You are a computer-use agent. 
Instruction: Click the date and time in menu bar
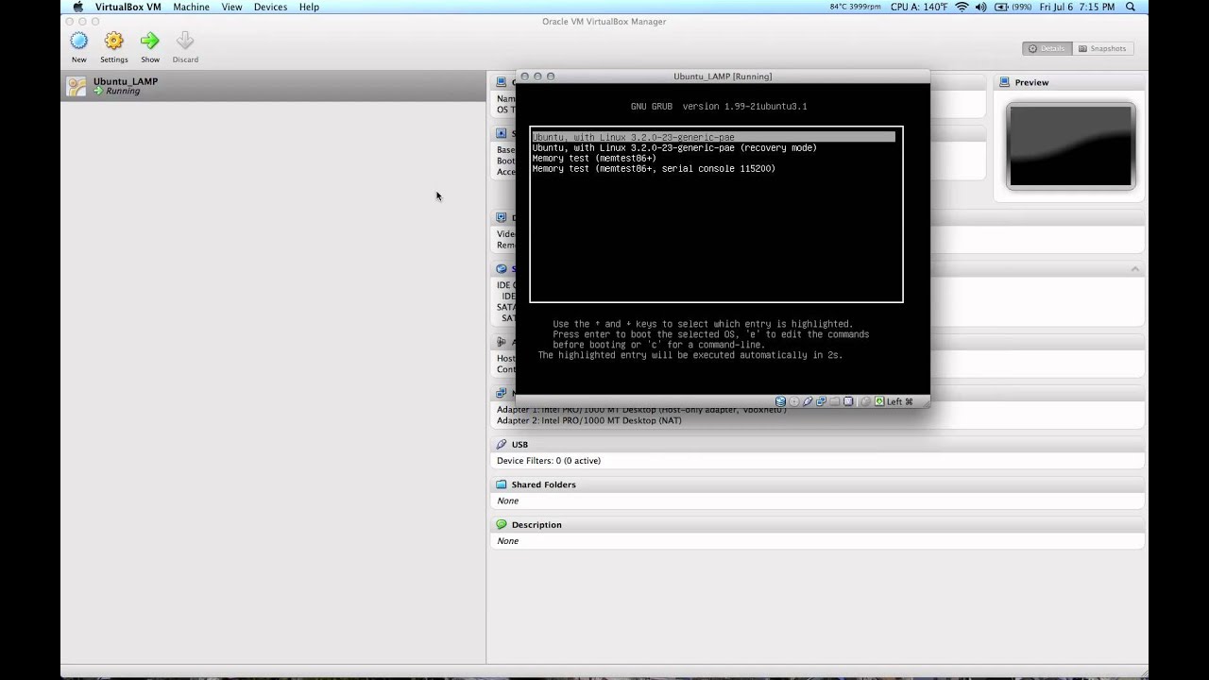point(1078,7)
